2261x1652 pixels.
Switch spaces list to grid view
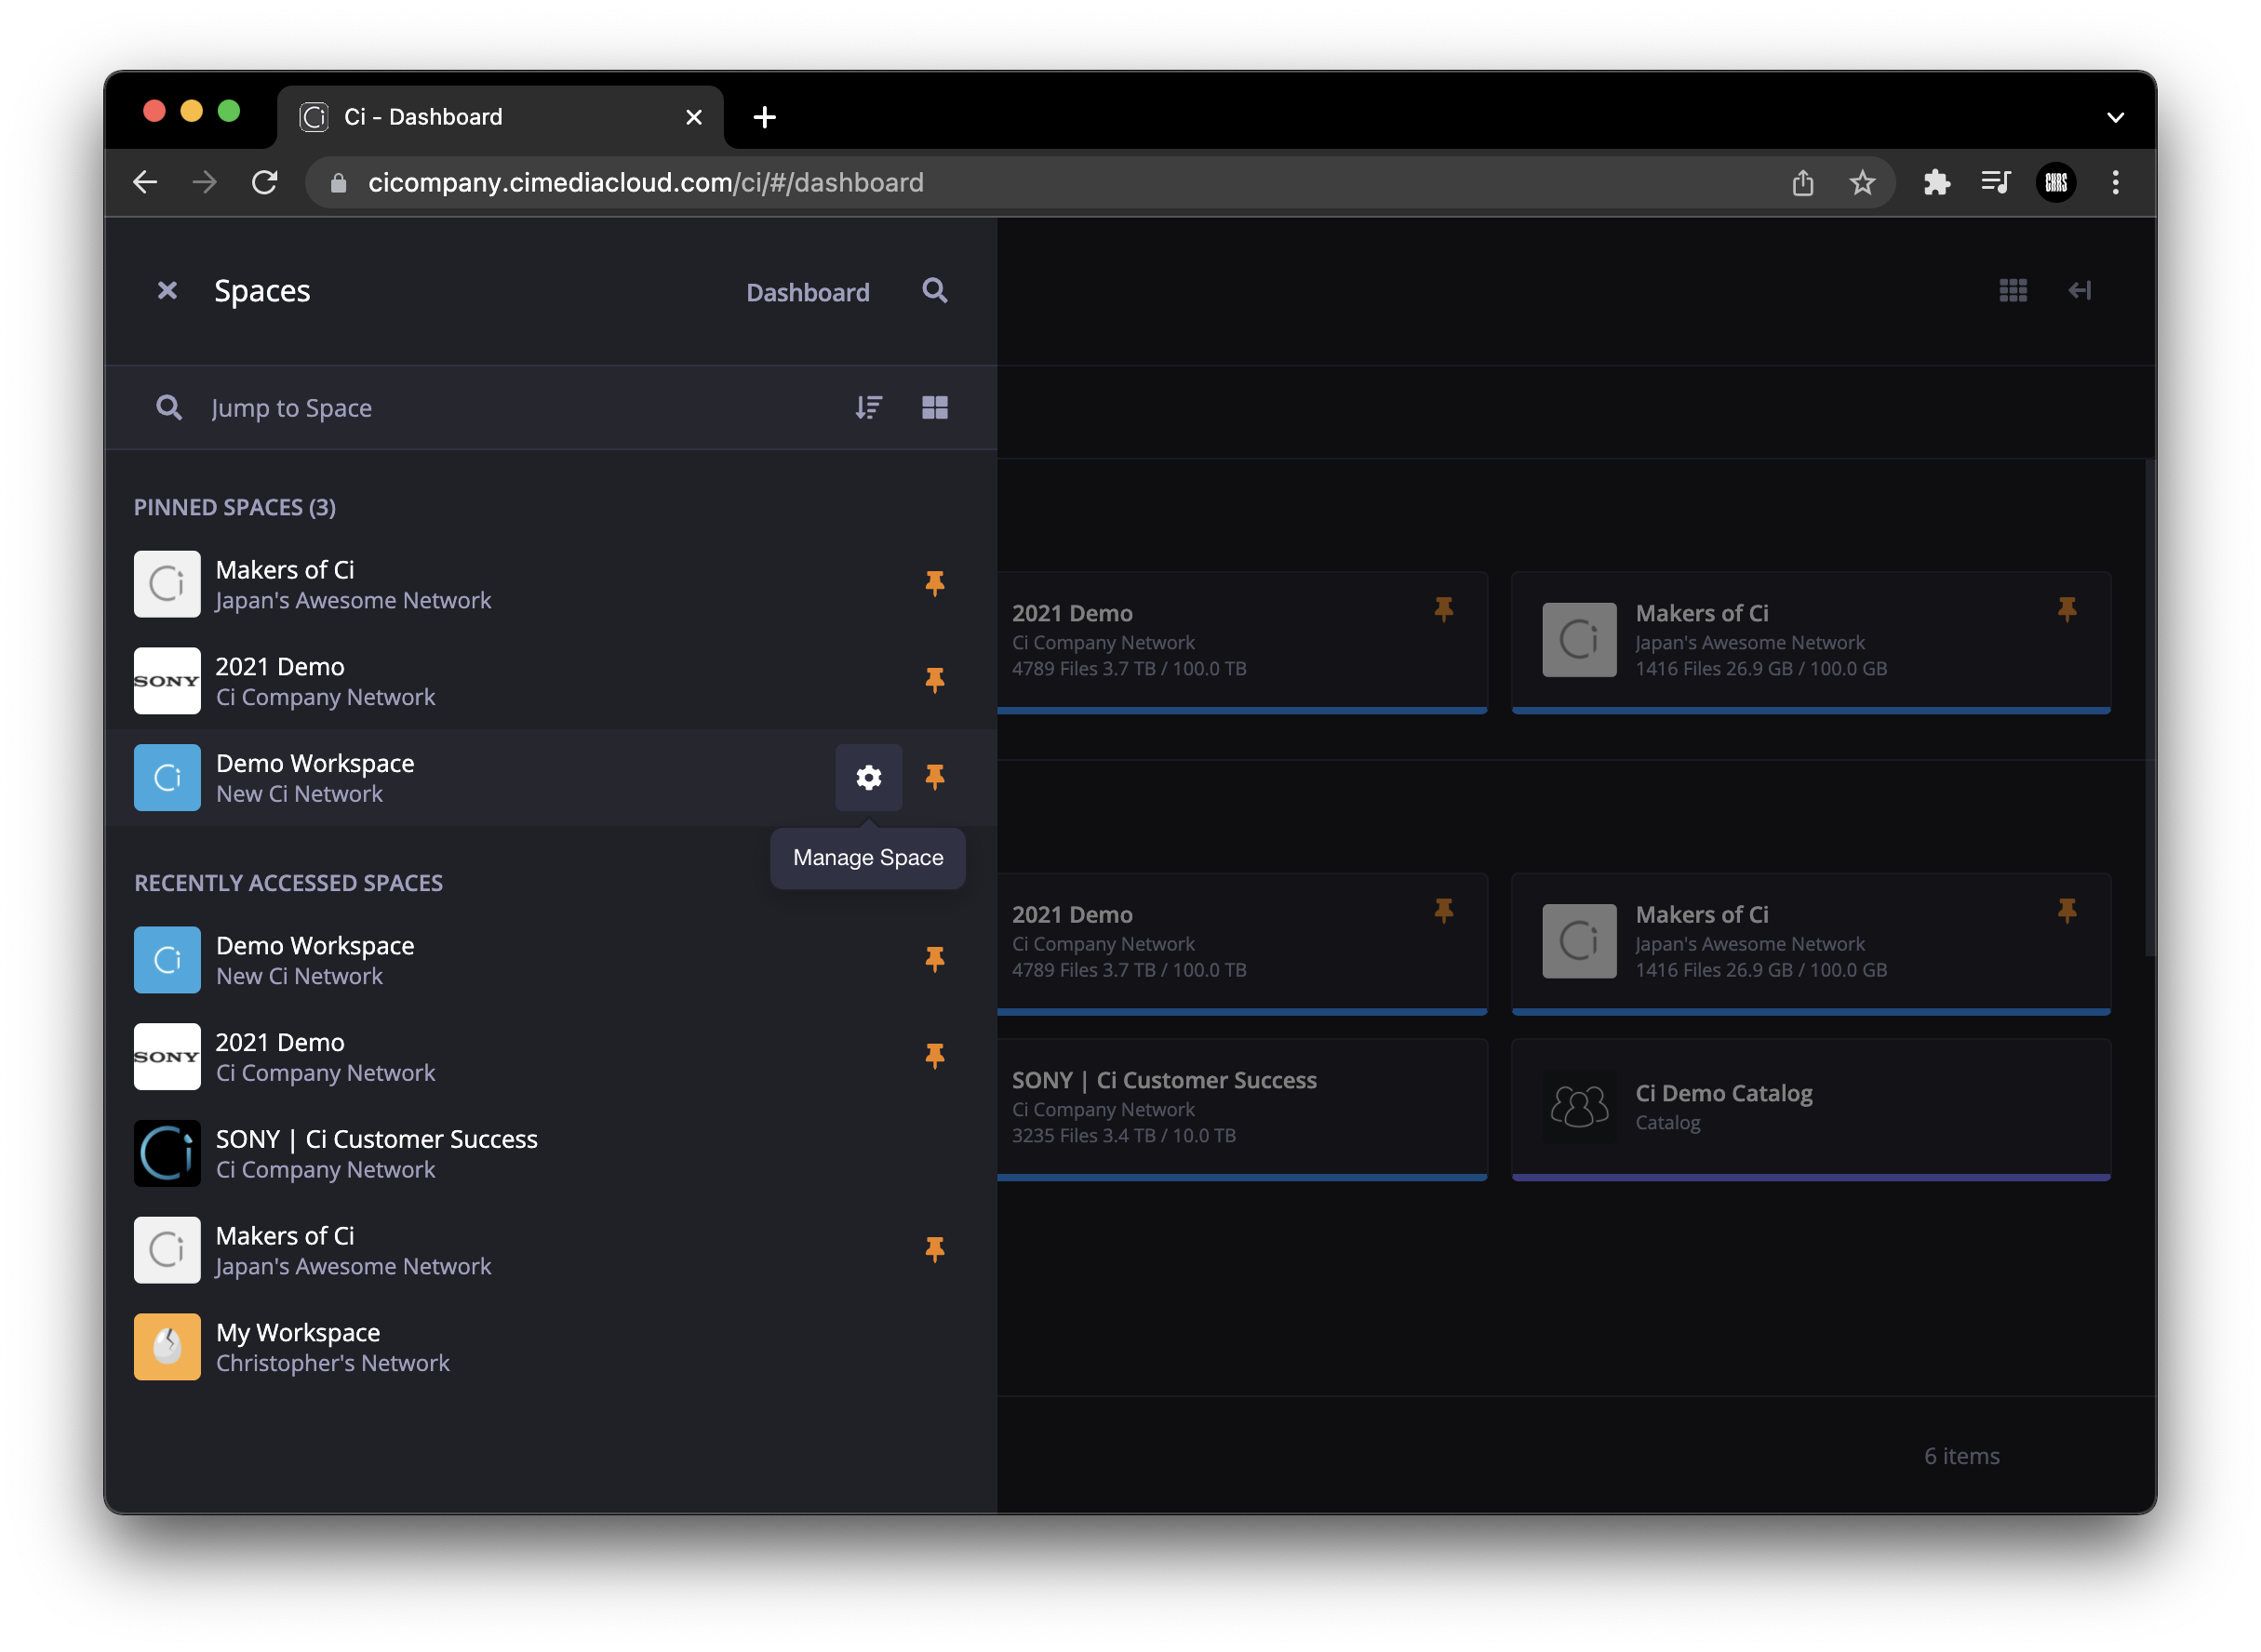pos(935,408)
